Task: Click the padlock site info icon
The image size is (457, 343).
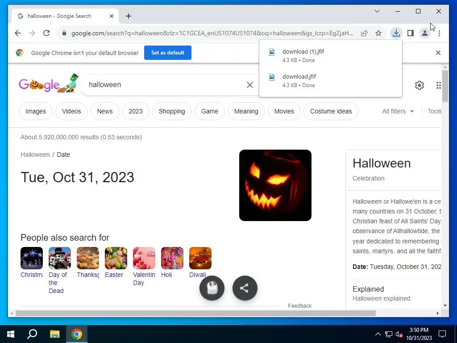Action: pyautogui.click(x=64, y=33)
